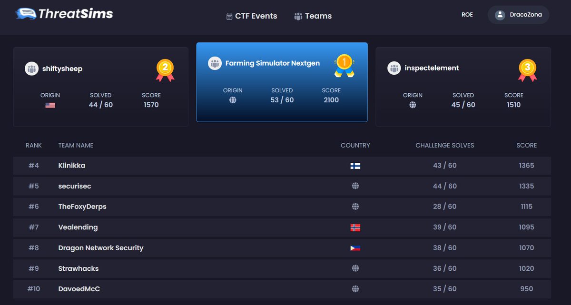Image resolution: width=571 pixels, height=305 pixels.
Task: Click the rank #4 cell
Action: (x=33, y=166)
